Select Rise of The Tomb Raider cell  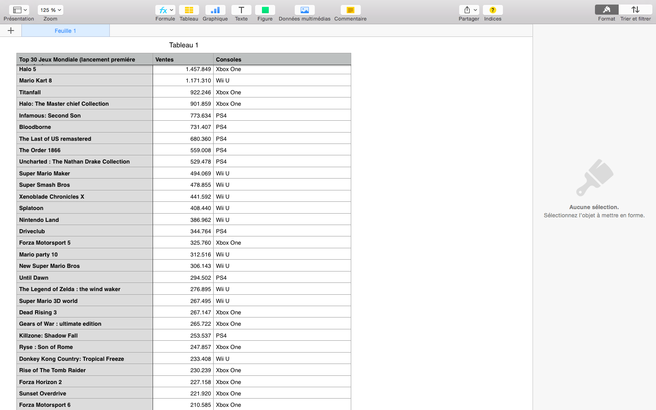click(85, 370)
